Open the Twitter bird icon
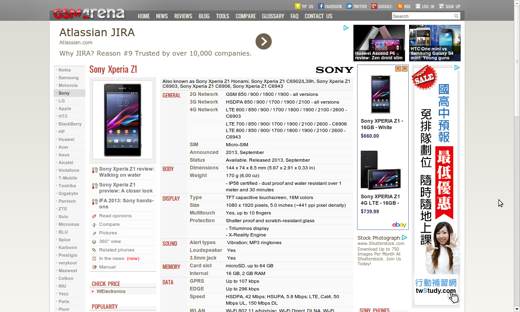520x312 pixels. click(349, 6)
